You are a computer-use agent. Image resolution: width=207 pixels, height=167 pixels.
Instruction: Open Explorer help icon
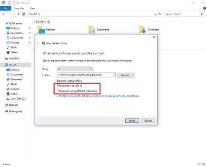tap(204, 8)
